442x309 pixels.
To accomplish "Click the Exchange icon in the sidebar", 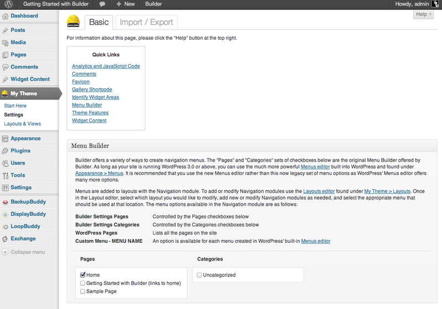I will pyautogui.click(x=5, y=239).
